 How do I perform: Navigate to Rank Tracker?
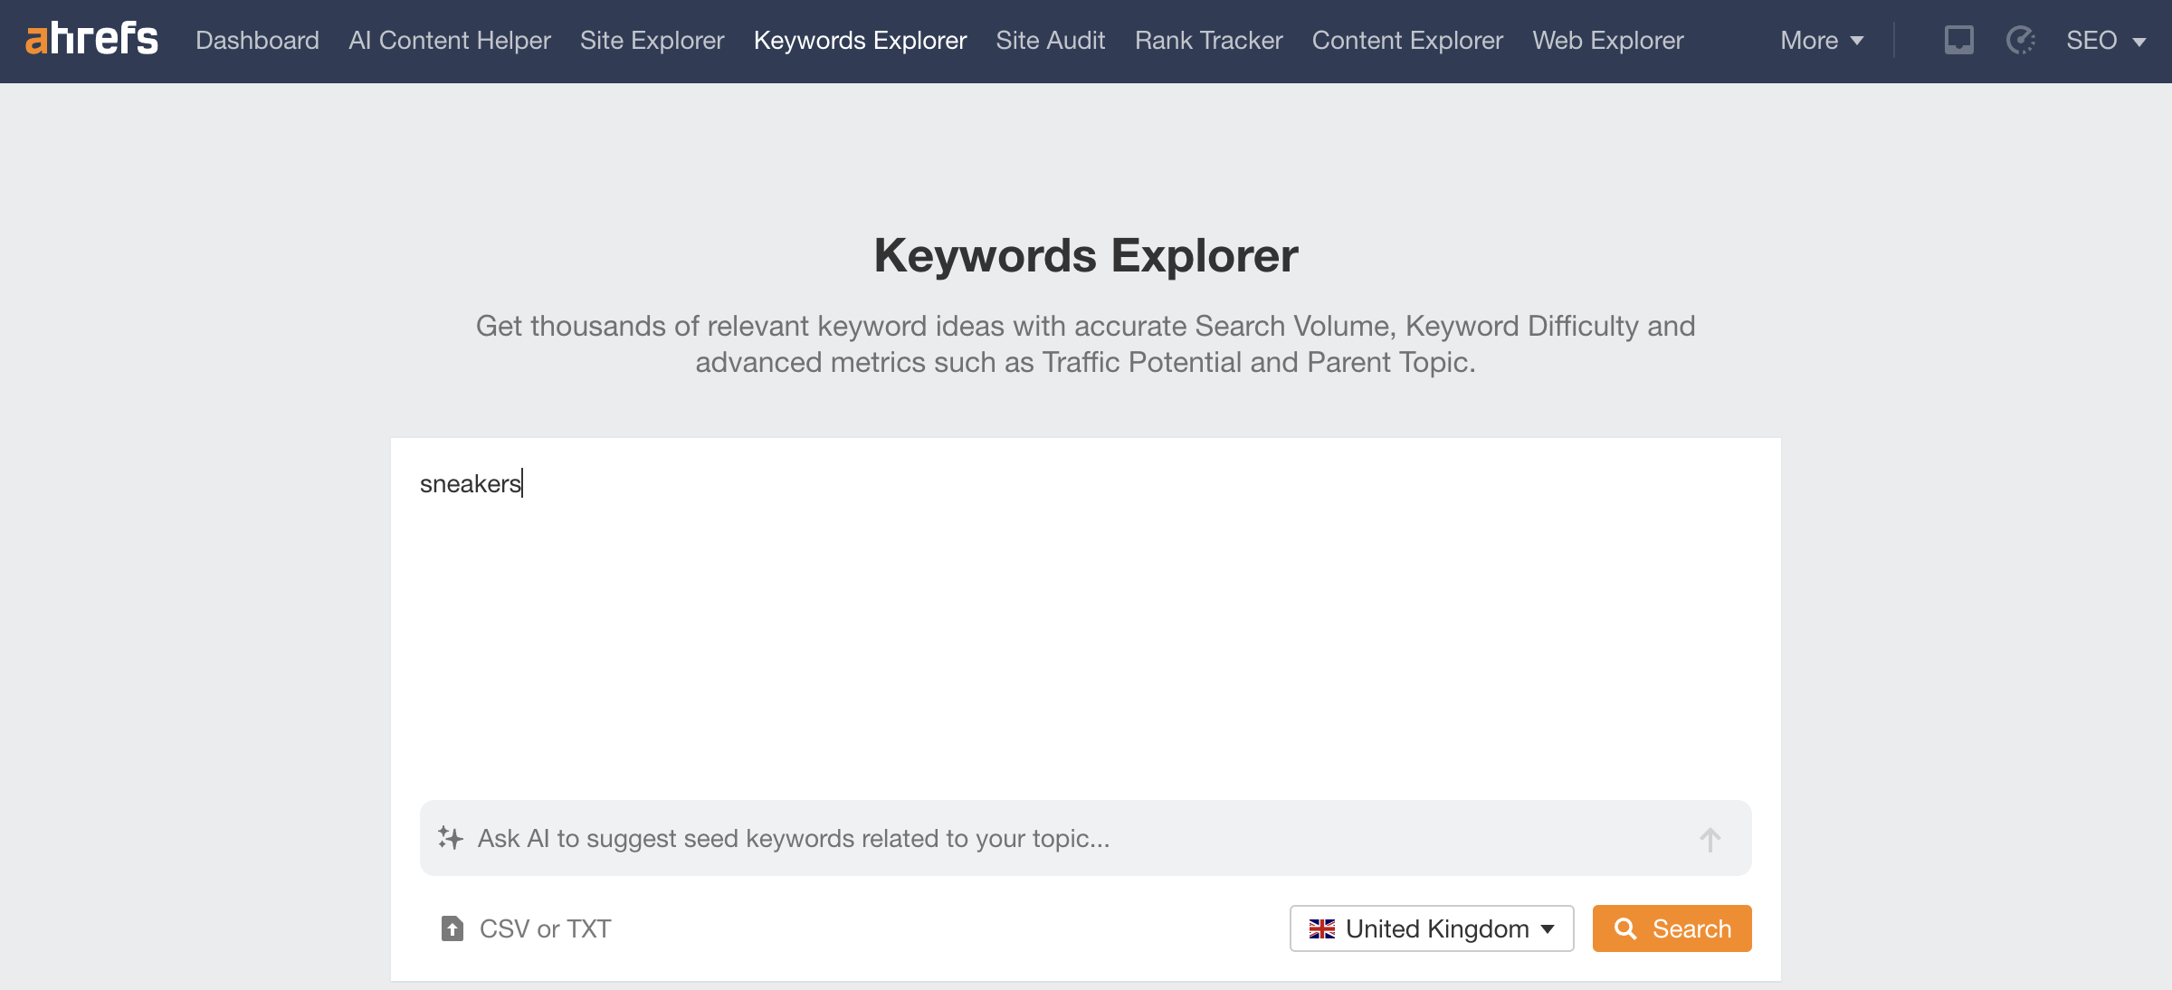[1208, 39]
